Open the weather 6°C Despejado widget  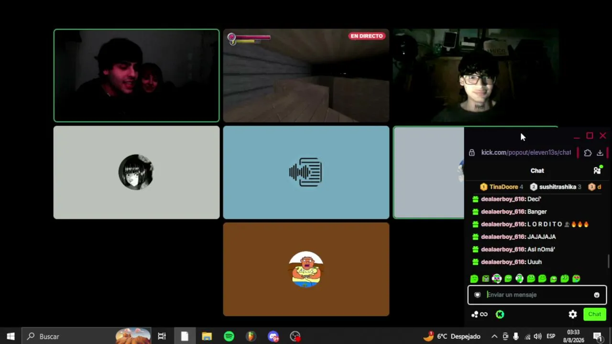click(x=452, y=336)
